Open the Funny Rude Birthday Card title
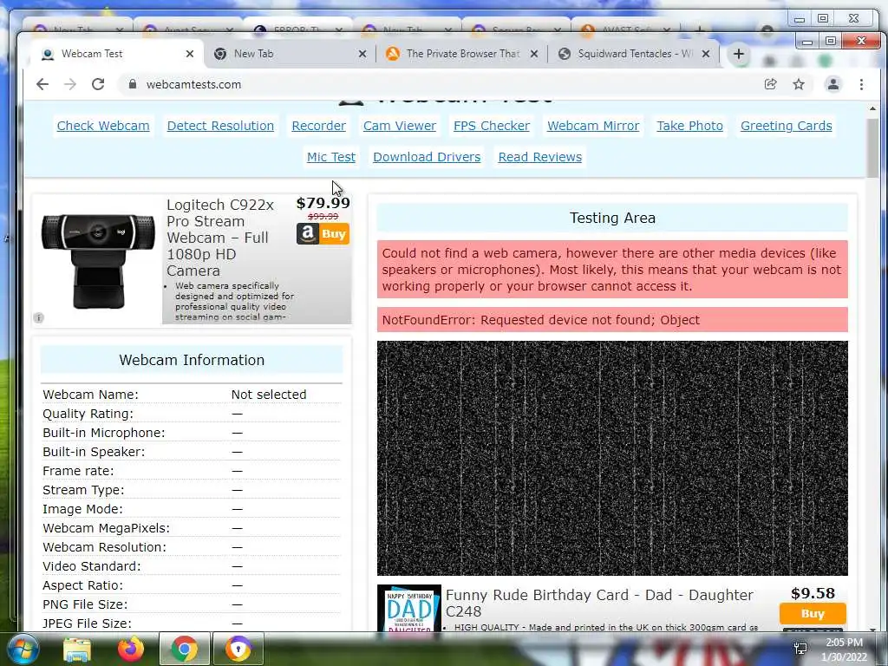The image size is (888, 666). tap(599, 604)
